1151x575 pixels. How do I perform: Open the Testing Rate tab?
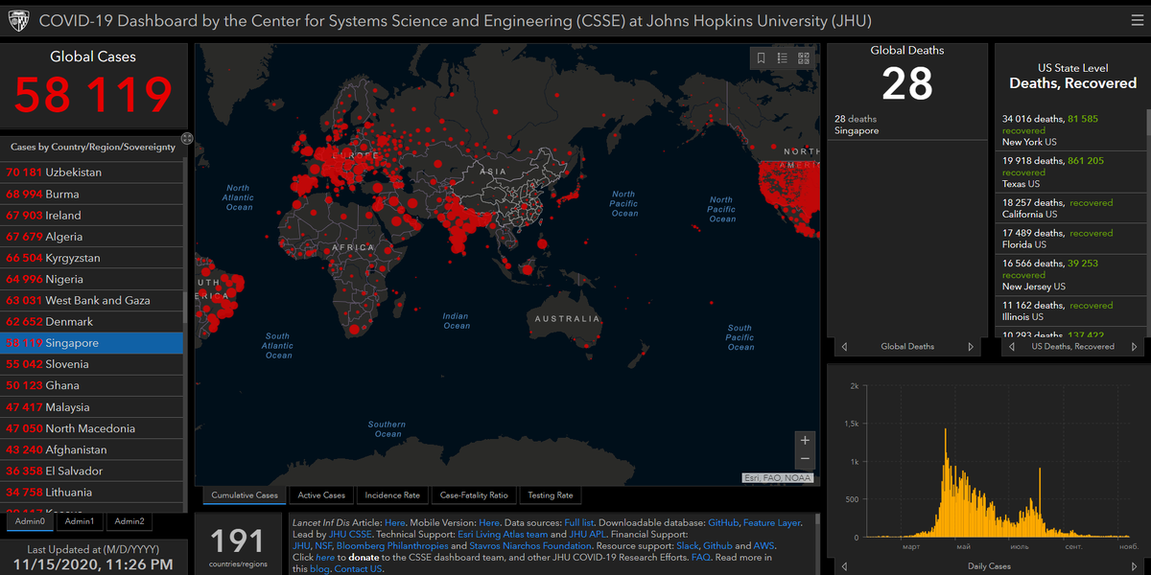[550, 494]
